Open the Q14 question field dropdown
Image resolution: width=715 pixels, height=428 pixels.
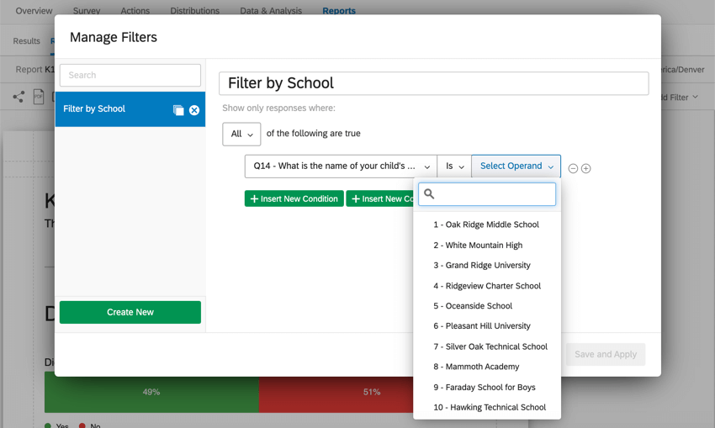tap(341, 166)
